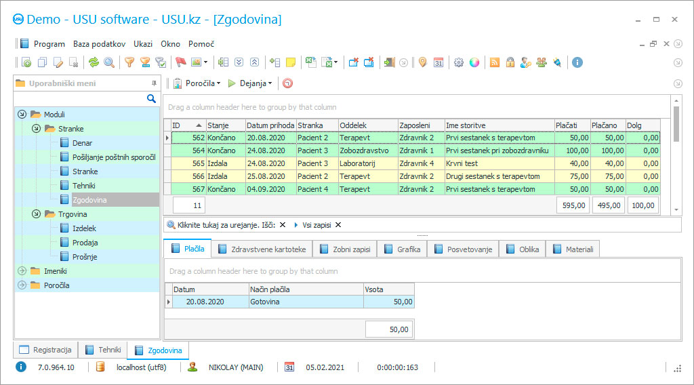
Task: Click the map location pin icon
Action: click(x=422, y=62)
